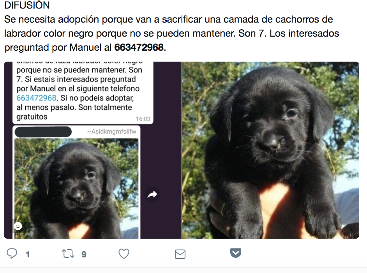Click the retweet count number 9
Image resolution: width=367 pixels, height=273 pixels.
84,255
